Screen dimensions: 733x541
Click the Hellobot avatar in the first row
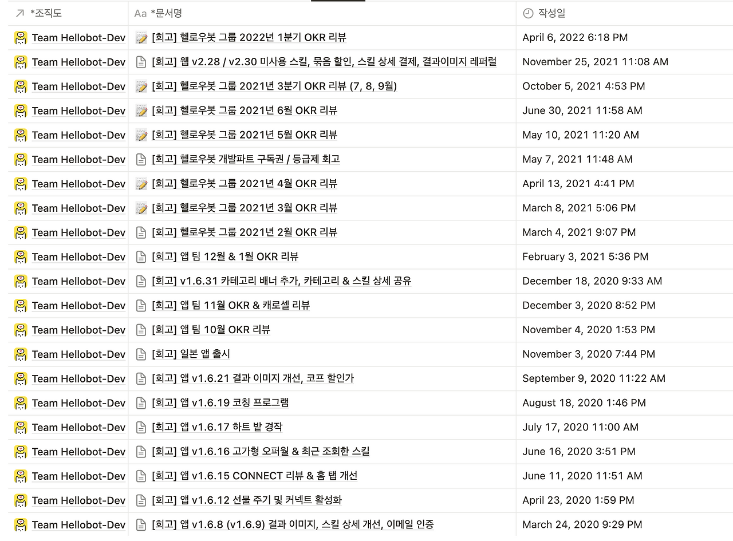(21, 38)
